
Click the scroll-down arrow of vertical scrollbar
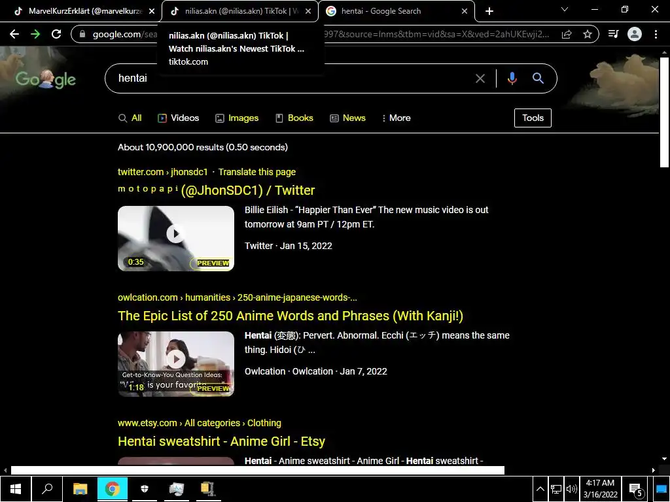664,459
